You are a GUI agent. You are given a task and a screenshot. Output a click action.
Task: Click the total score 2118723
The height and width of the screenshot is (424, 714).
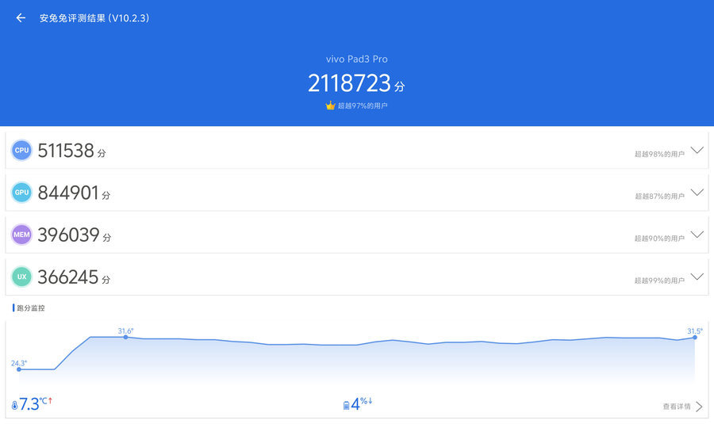[x=349, y=83]
